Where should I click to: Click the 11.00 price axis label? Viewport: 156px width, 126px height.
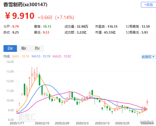coord(10,91)
